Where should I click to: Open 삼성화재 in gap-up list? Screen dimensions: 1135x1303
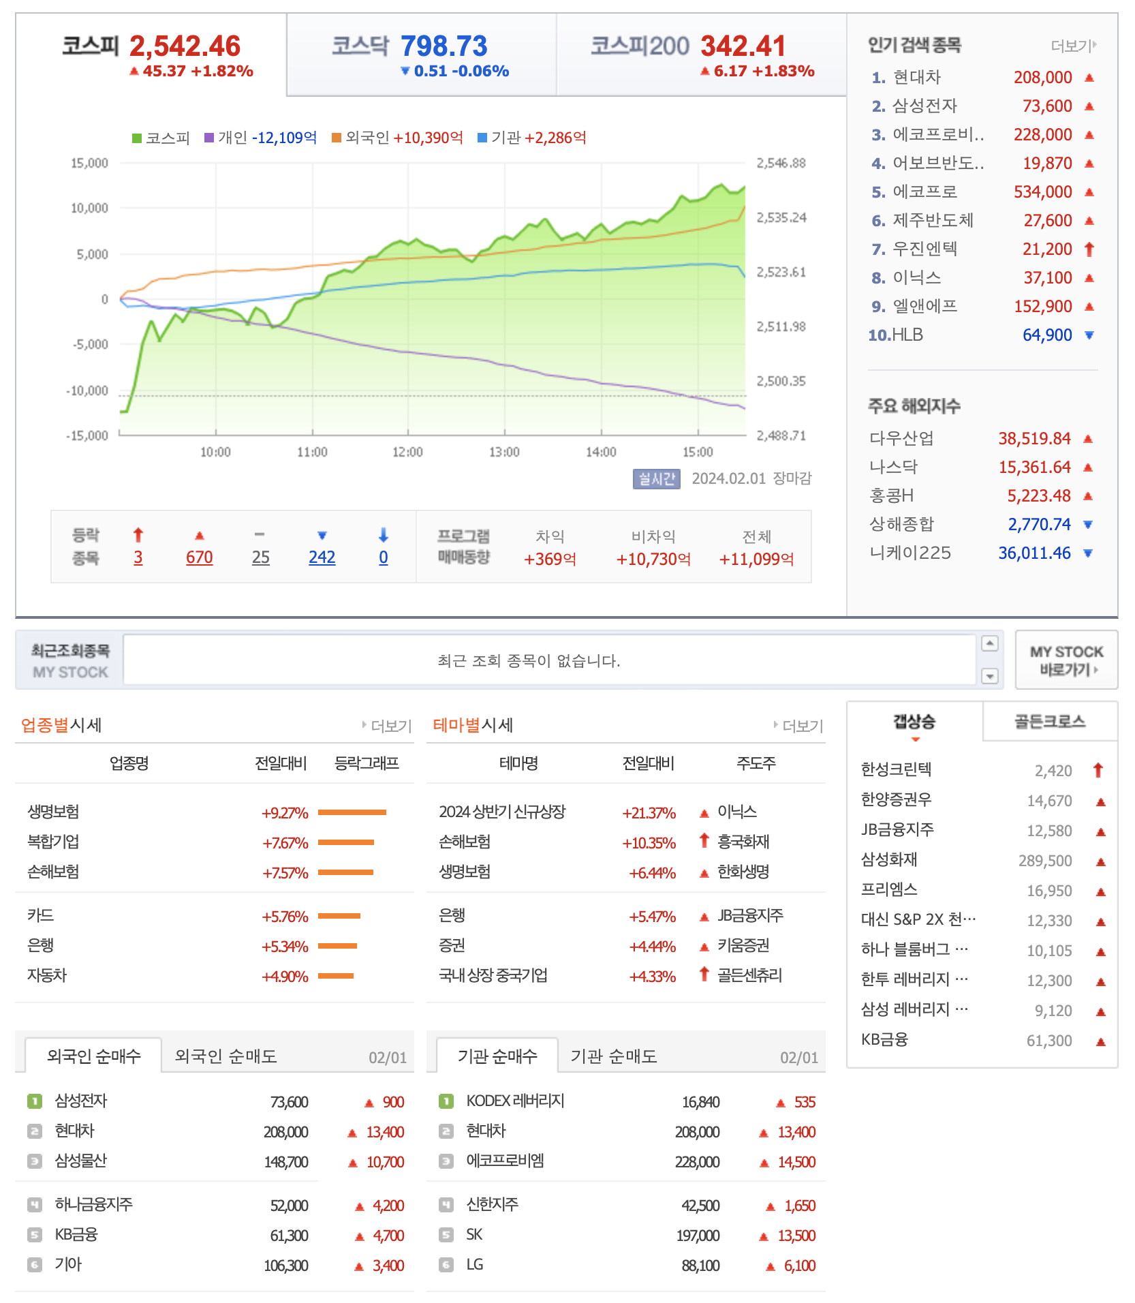point(889,860)
